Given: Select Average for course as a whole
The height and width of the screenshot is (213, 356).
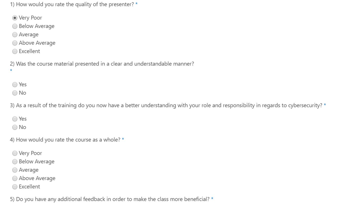Looking at the screenshot, I should pos(15,170).
